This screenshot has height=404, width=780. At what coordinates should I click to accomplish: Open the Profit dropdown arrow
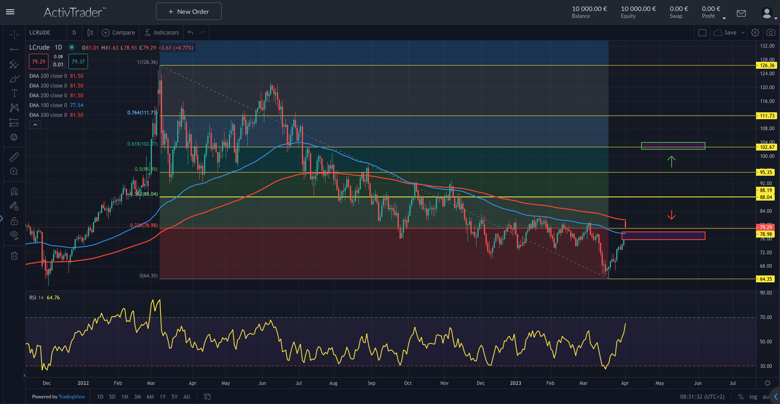(x=724, y=18)
